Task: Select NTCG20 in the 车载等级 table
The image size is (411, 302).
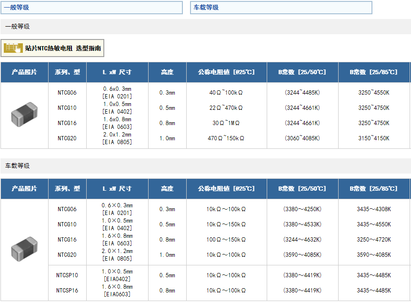Action: point(67,255)
